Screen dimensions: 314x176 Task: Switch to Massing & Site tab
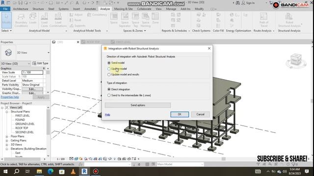(x=123, y=9)
